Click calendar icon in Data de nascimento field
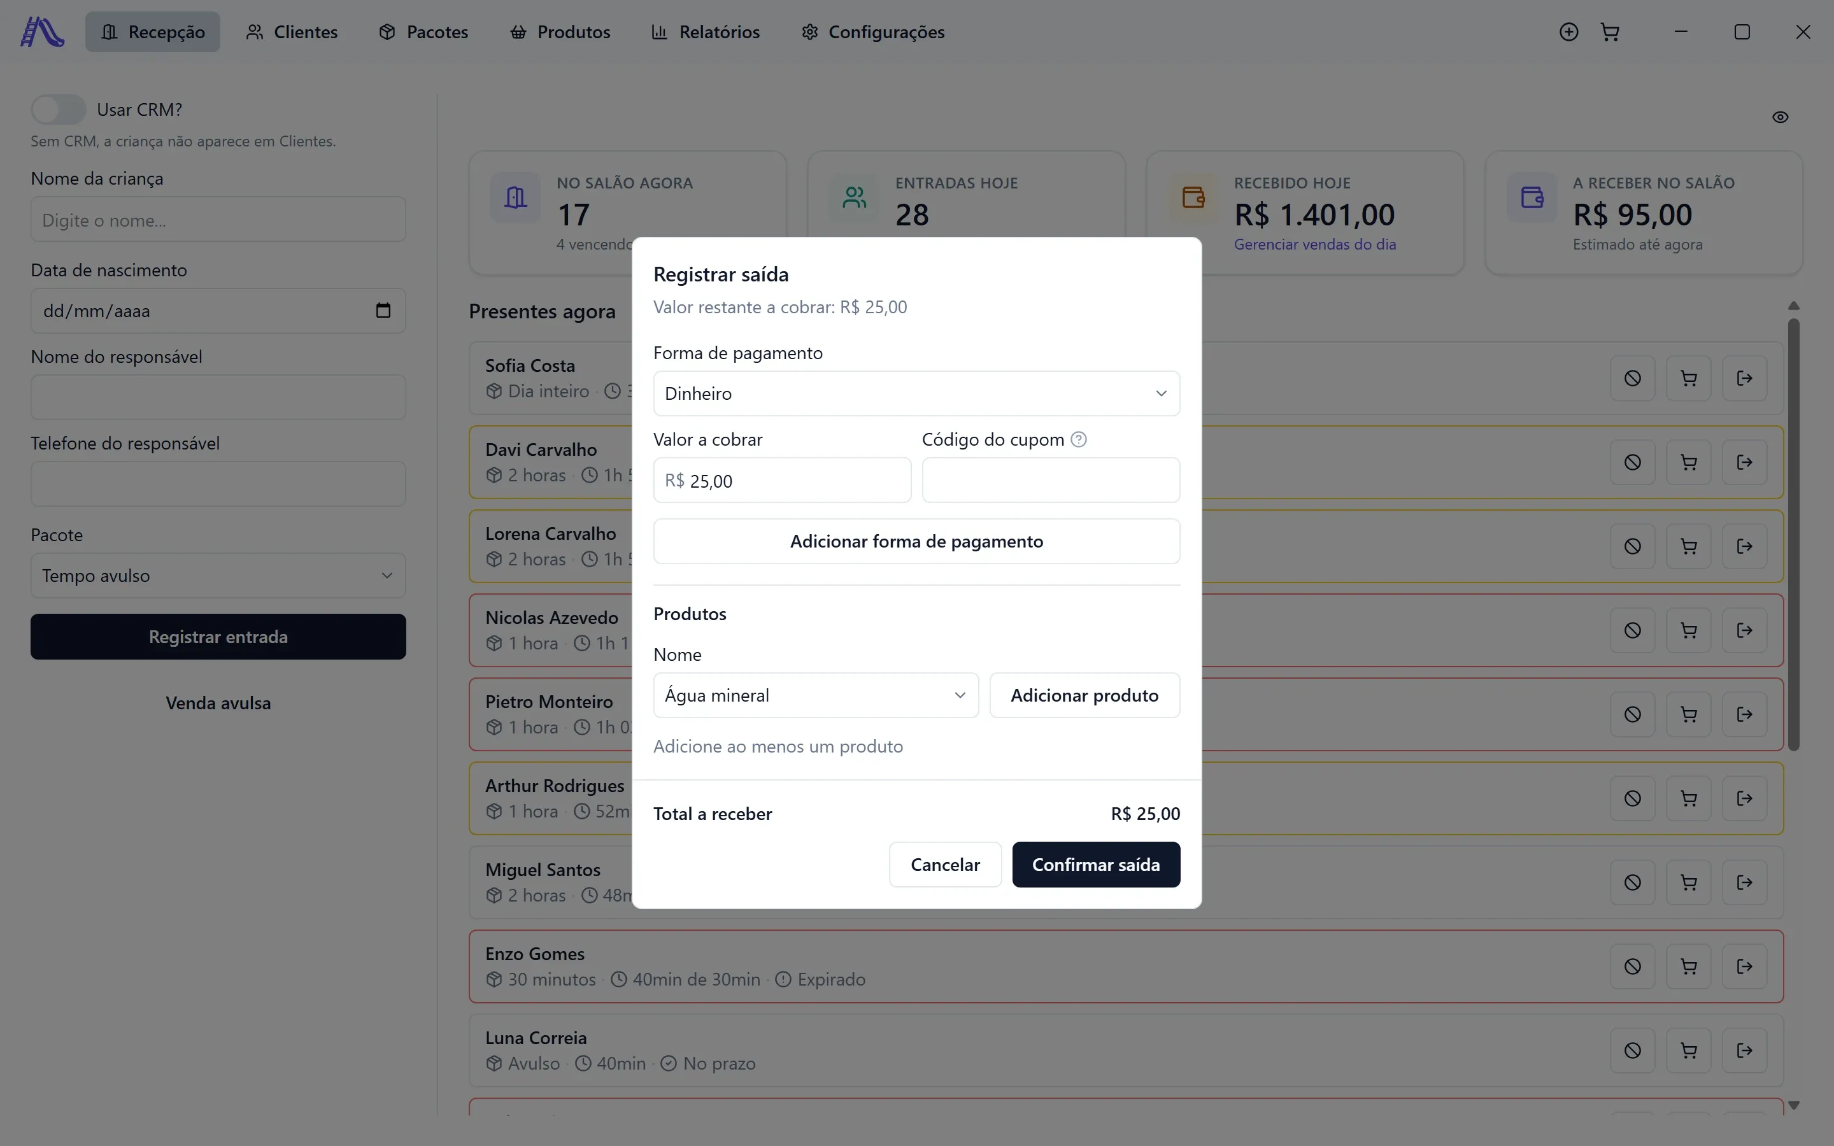The image size is (1834, 1146). (x=383, y=310)
